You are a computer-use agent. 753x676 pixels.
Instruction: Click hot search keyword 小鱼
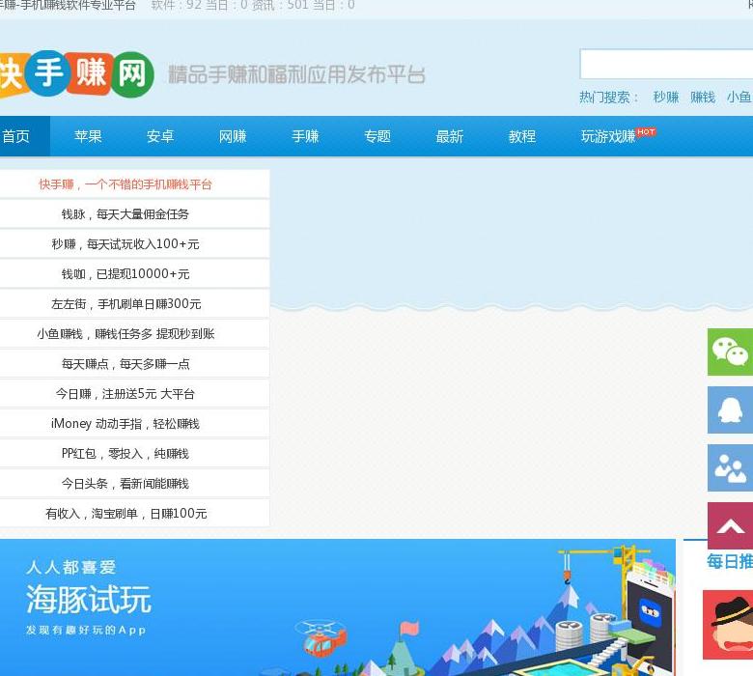click(739, 98)
